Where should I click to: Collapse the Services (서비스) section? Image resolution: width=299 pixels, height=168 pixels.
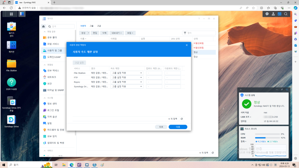45,151
